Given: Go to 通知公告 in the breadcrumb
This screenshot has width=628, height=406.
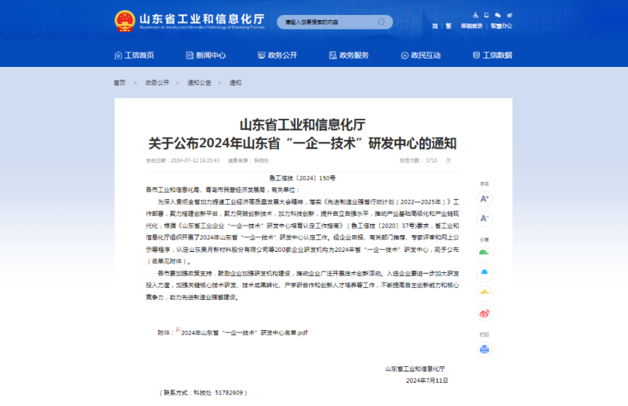Looking at the screenshot, I should pos(199,83).
